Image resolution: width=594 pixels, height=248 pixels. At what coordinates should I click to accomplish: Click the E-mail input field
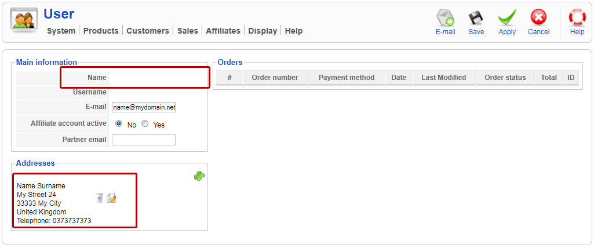coord(144,107)
